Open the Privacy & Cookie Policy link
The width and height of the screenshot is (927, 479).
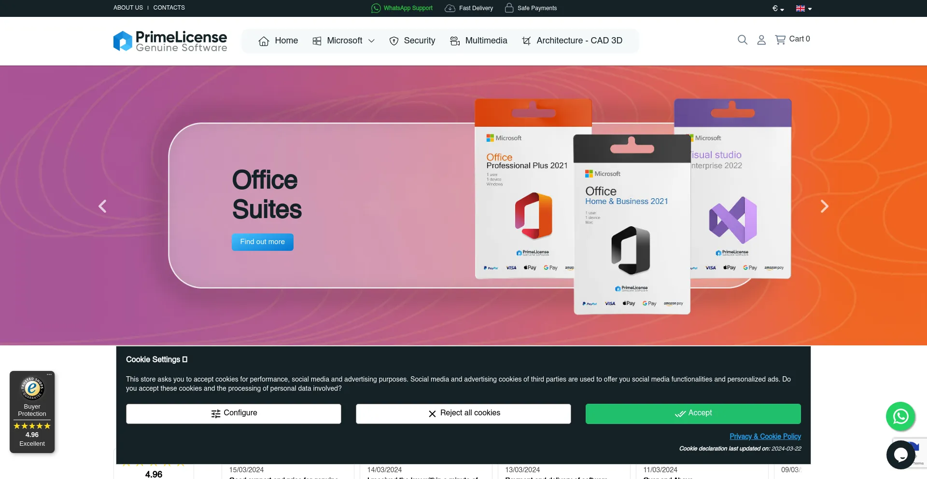(x=765, y=437)
